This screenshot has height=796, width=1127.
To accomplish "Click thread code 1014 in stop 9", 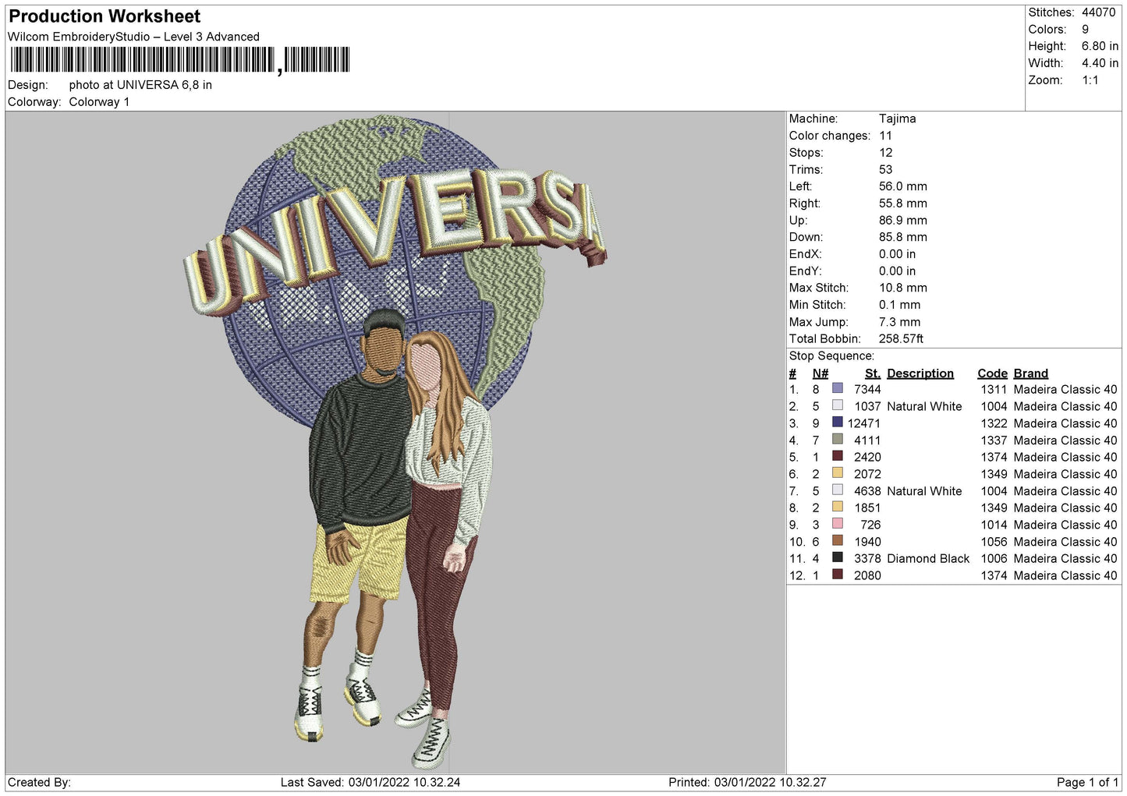I will click(x=994, y=525).
